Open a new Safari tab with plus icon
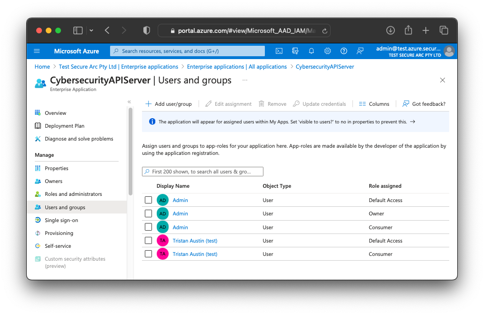 (426, 30)
